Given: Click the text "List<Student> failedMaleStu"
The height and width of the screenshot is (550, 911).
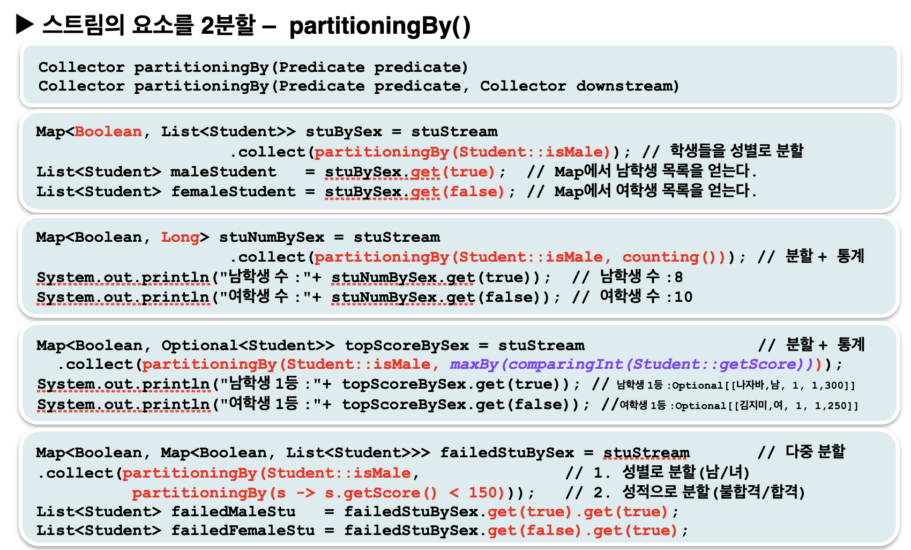Looking at the screenshot, I should 166,511.
